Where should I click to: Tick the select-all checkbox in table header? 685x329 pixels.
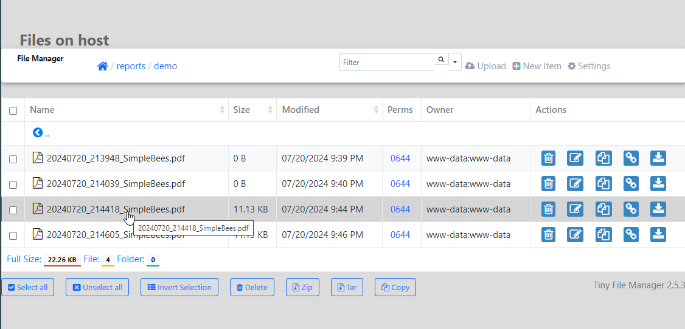[13, 110]
